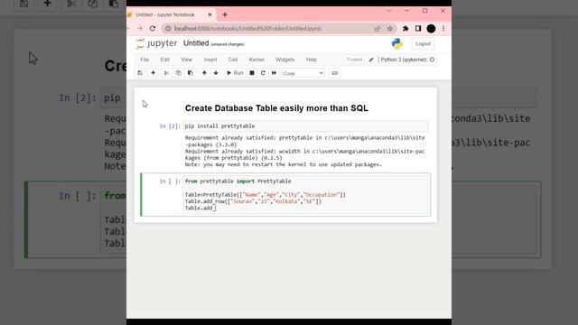Restart the kernel with circular arrow

tap(263, 73)
